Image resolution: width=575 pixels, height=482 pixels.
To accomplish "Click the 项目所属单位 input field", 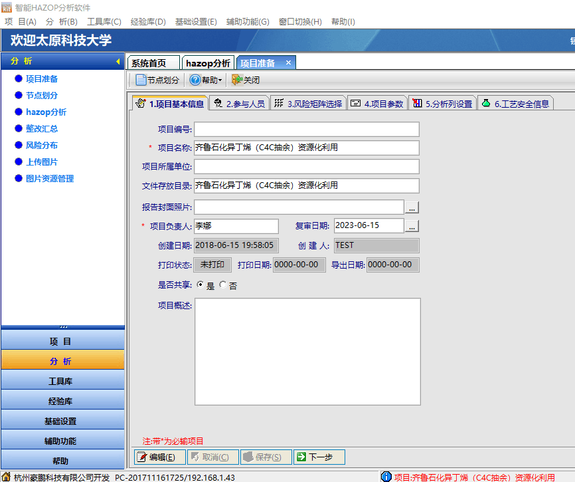I will pos(307,166).
